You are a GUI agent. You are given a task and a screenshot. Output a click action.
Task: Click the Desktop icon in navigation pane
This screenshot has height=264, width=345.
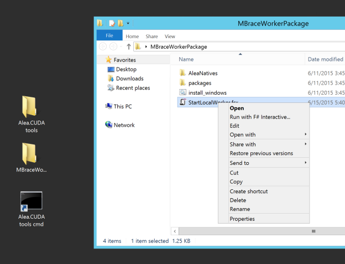(111, 69)
